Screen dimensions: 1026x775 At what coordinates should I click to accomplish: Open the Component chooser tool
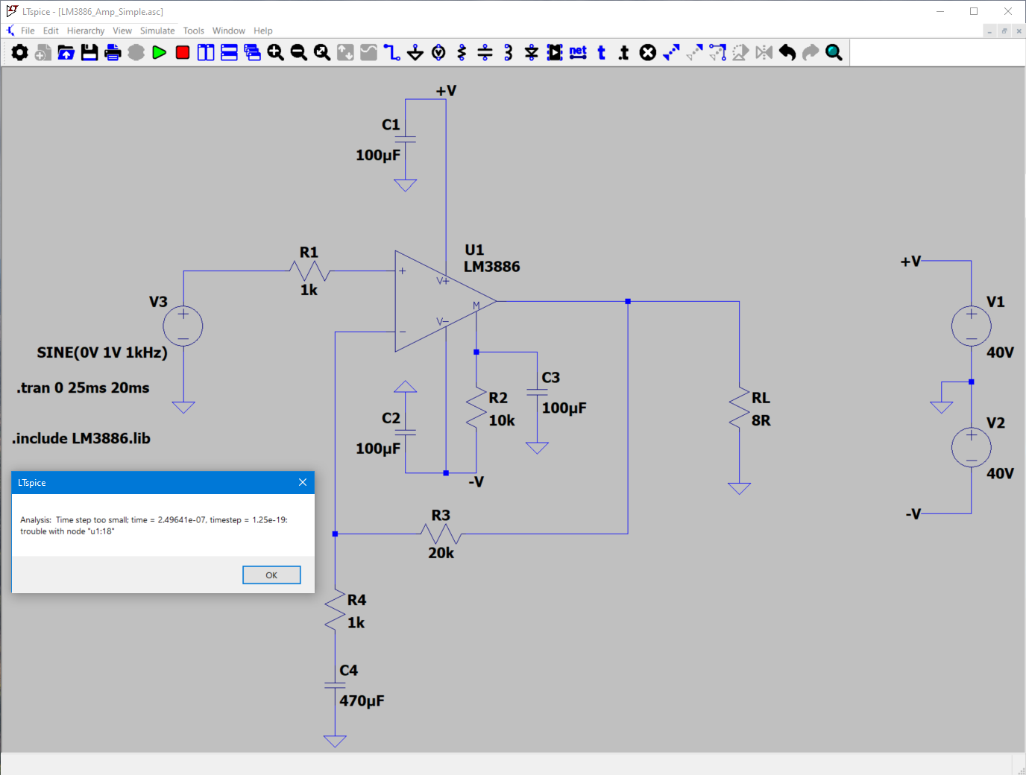[555, 52]
